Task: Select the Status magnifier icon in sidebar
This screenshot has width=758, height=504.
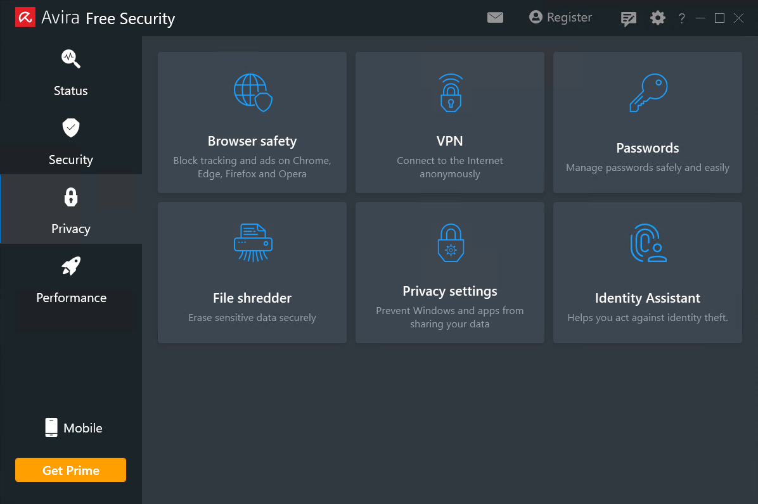Action: [x=70, y=58]
